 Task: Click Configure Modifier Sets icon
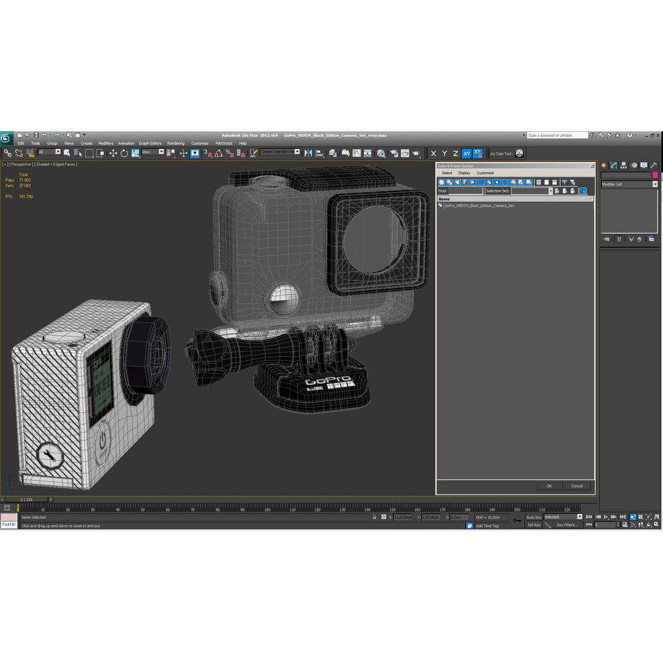[x=651, y=239]
